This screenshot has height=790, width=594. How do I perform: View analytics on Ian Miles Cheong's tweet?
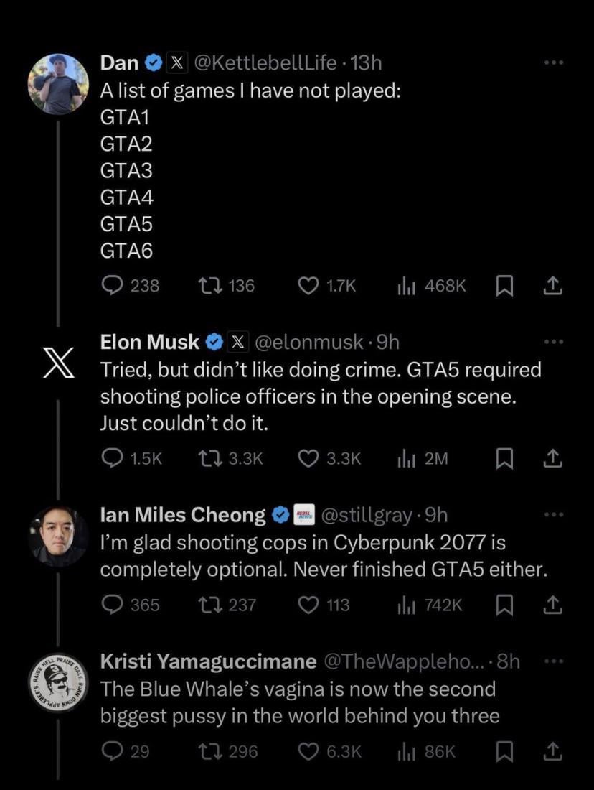tap(405, 605)
